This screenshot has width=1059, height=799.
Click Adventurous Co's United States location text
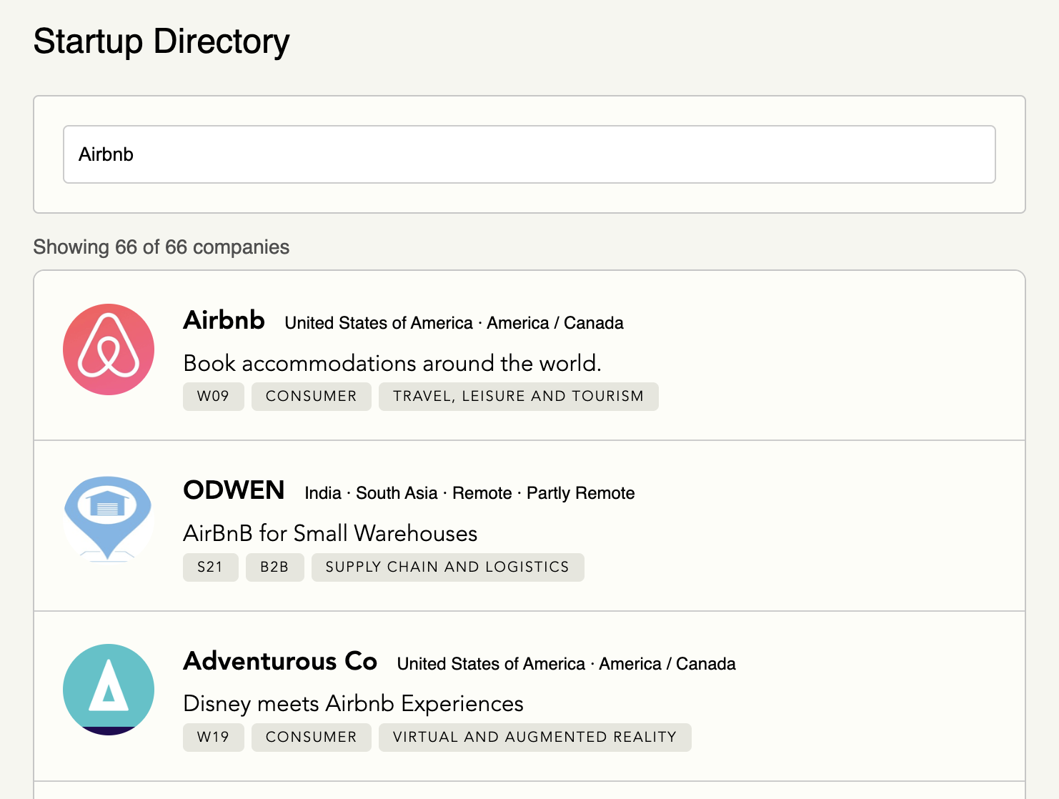pyautogui.click(x=491, y=664)
